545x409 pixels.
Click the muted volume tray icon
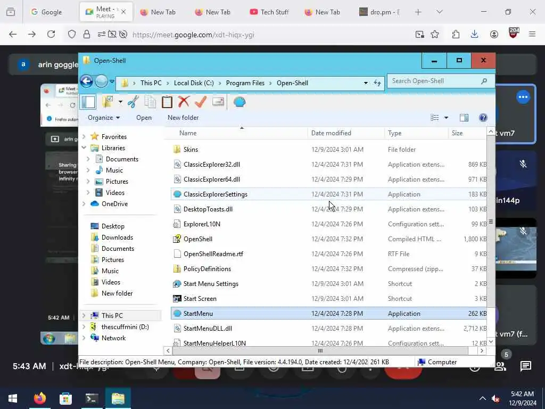pos(496,398)
